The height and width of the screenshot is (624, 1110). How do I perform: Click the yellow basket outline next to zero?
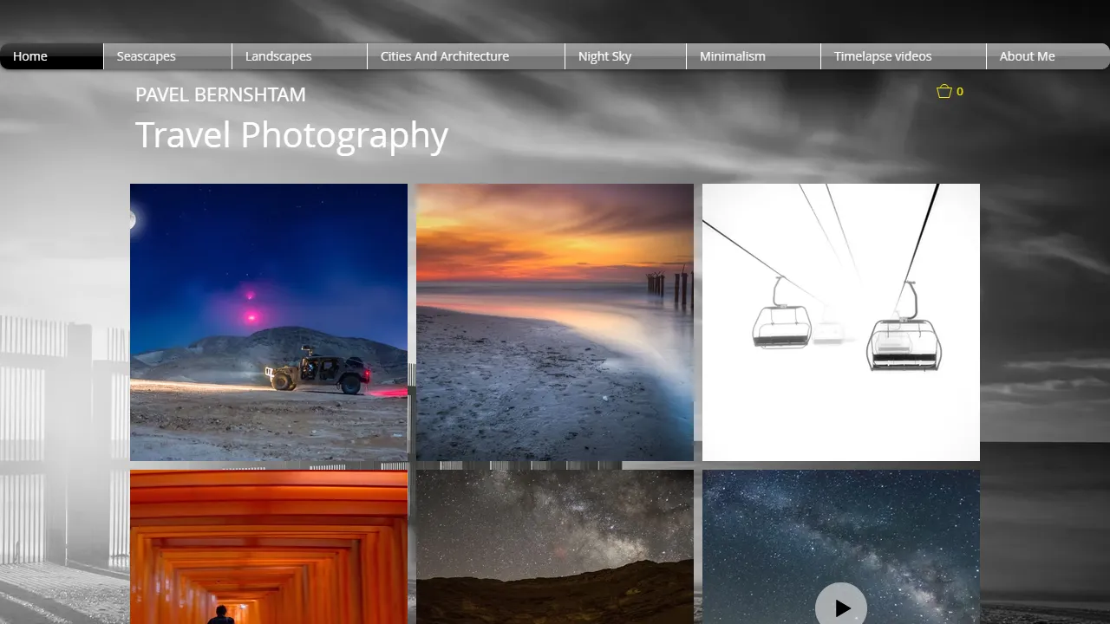[943, 91]
